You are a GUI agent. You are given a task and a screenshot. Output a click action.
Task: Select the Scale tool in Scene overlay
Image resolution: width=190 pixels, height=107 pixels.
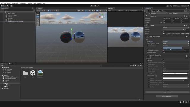38,21
